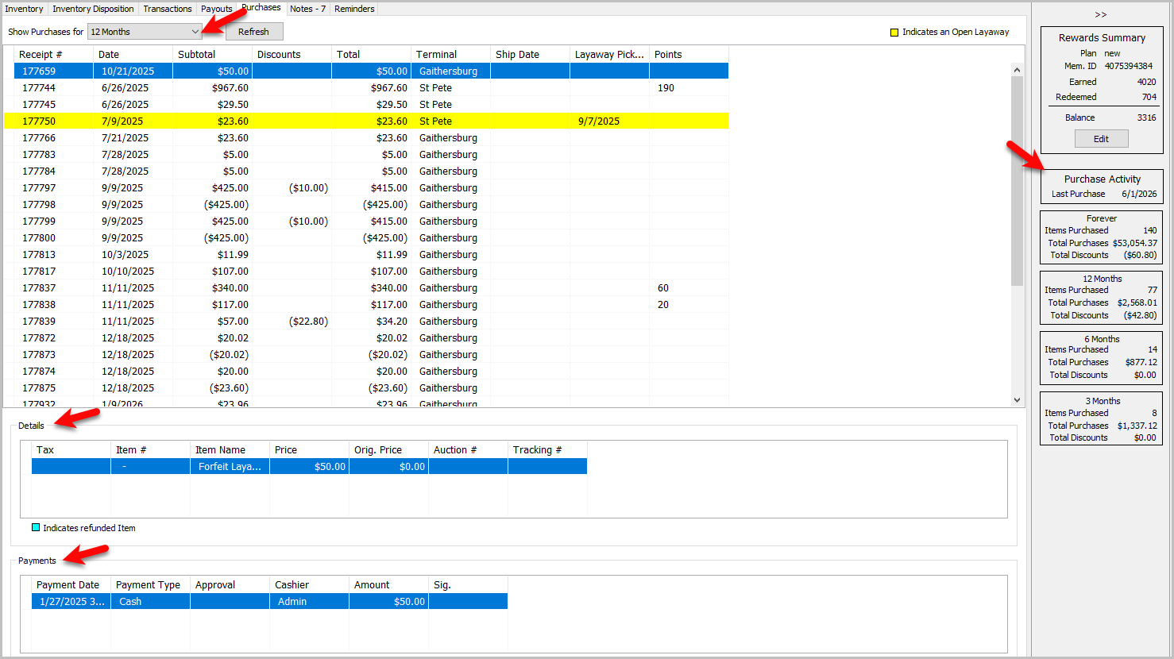Click the 9/7/2025 layaway pickup date cell
Screen dimensions: 1174x659
click(x=610, y=121)
